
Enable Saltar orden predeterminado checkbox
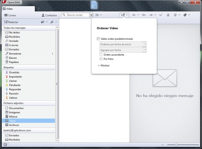(98, 39)
